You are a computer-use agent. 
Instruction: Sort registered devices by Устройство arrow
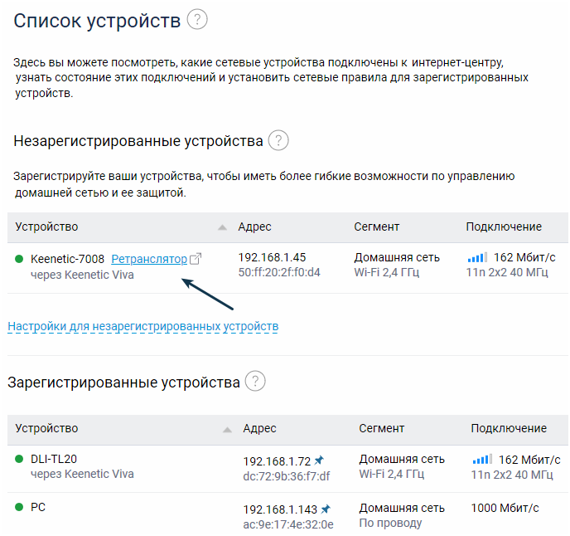click(x=227, y=429)
